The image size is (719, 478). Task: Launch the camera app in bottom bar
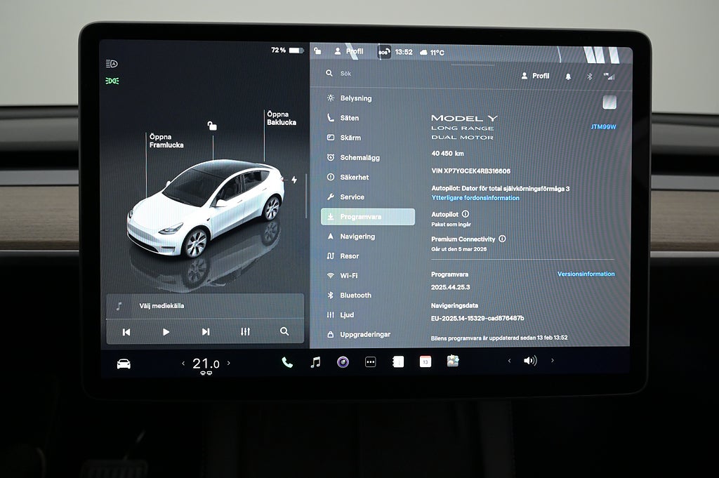click(343, 362)
